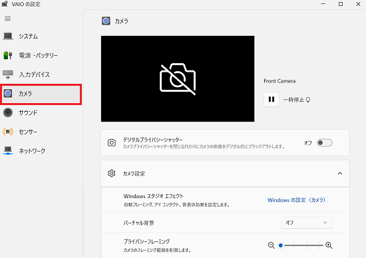Click the 電源・バッテリー battery icon
Viewport: 366px width, 258px height.
coord(8,55)
